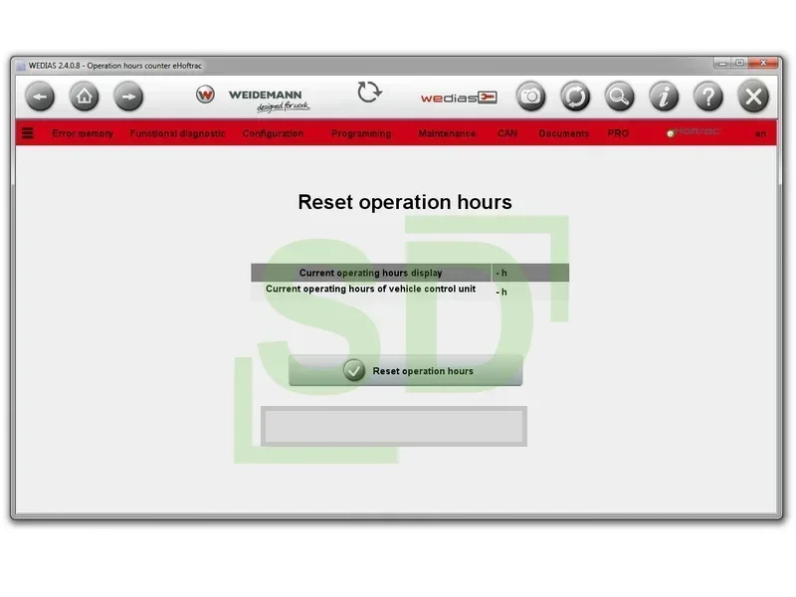Exit with the round X icon

[x=753, y=97]
